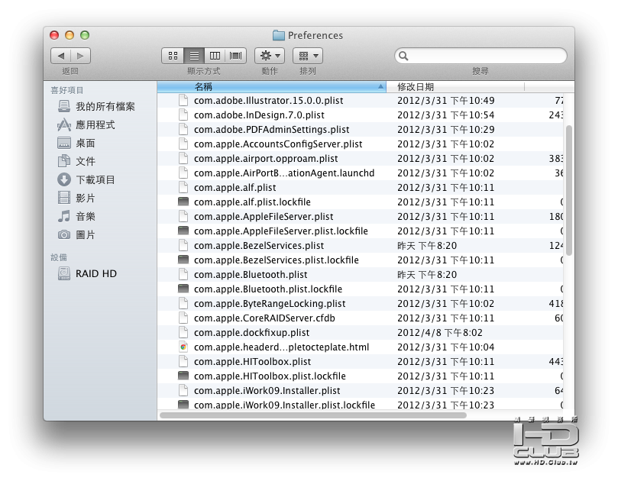Select com.adobe.InDesign.7.0.plist file icon

(x=183, y=115)
